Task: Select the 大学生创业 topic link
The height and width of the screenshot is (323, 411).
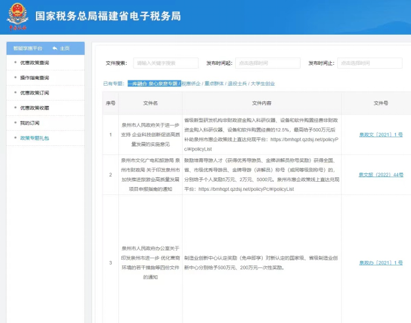Action: coord(263,84)
